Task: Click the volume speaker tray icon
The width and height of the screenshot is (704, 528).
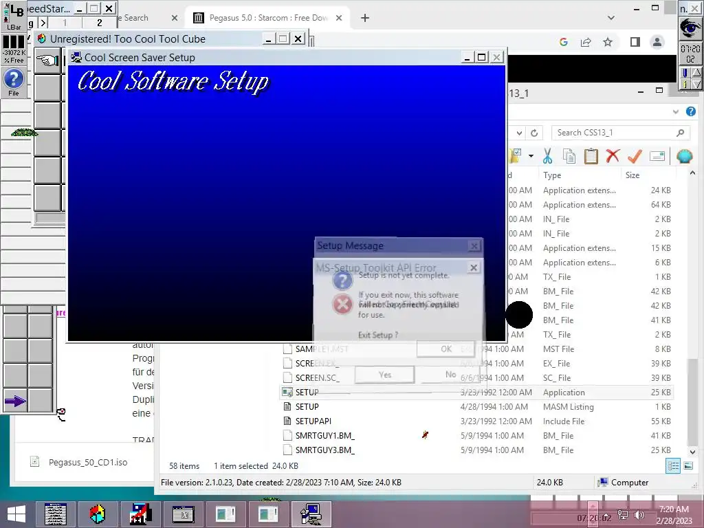Action: point(639,515)
